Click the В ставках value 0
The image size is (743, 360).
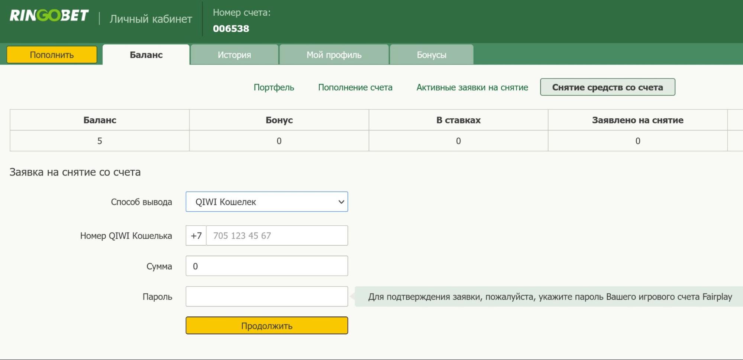click(458, 141)
